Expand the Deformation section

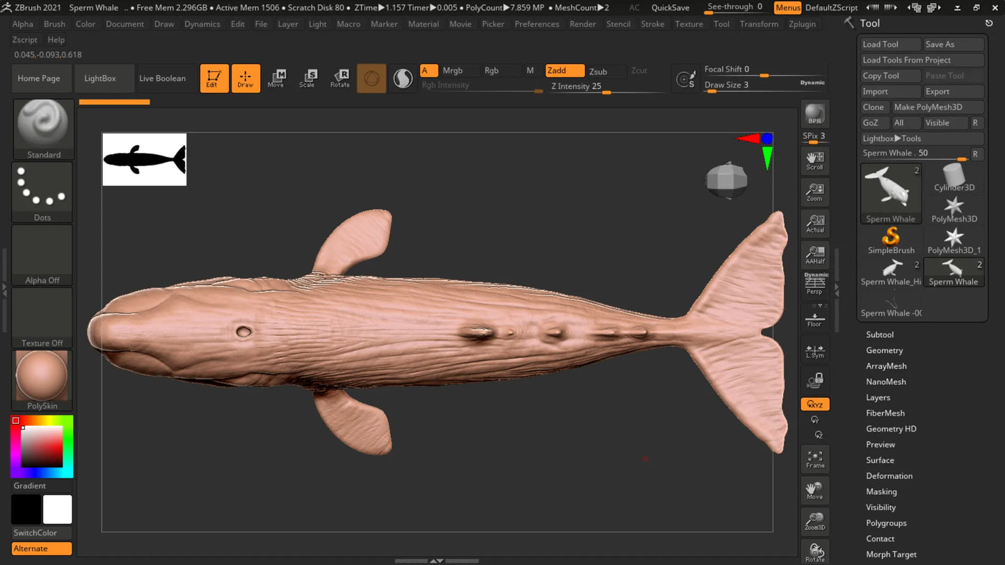click(x=889, y=476)
